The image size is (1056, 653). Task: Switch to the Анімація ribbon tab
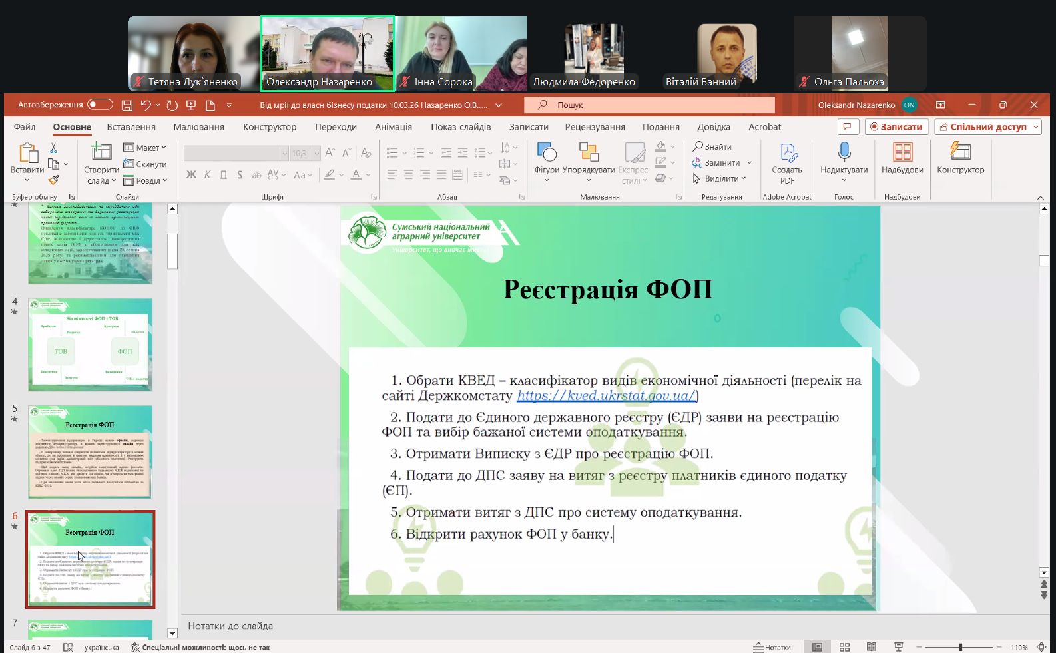click(x=393, y=127)
